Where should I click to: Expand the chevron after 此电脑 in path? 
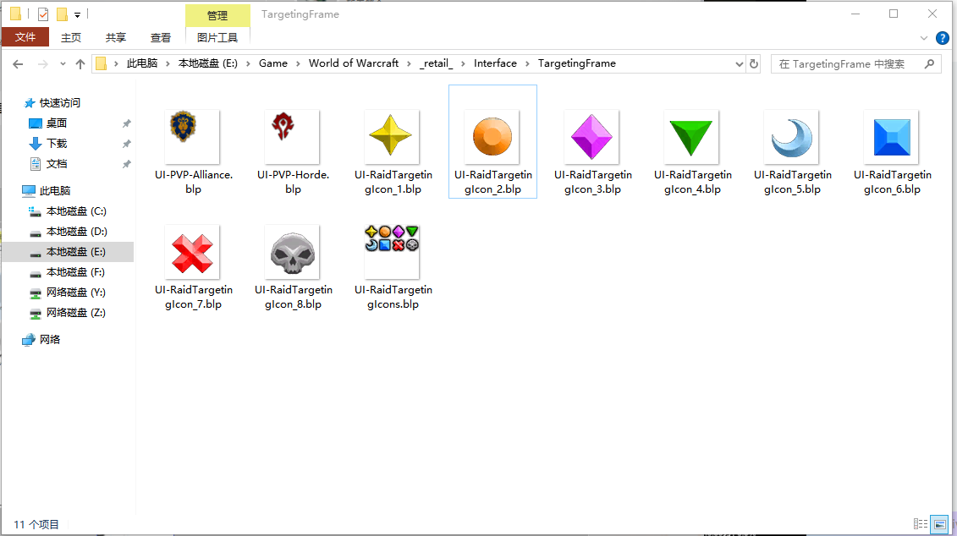click(168, 63)
